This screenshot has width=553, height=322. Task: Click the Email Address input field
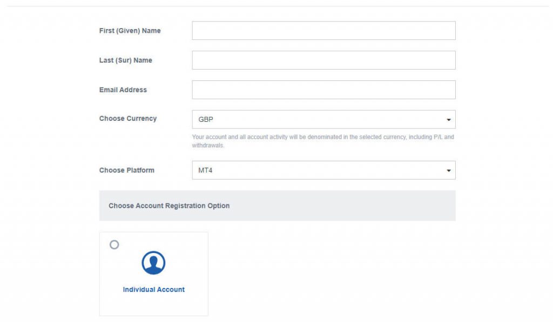[323, 90]
